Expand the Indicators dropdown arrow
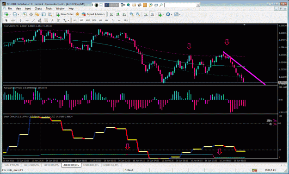 (163, 14)
